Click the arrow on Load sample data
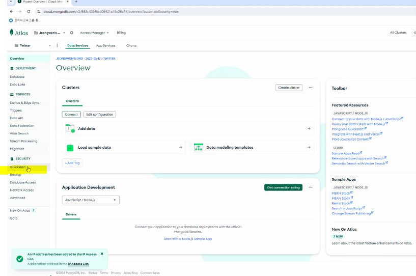 point(180,147)
